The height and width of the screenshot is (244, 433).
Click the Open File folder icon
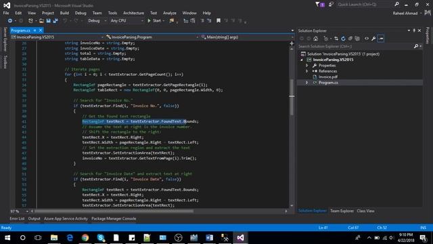click(41, 21)
